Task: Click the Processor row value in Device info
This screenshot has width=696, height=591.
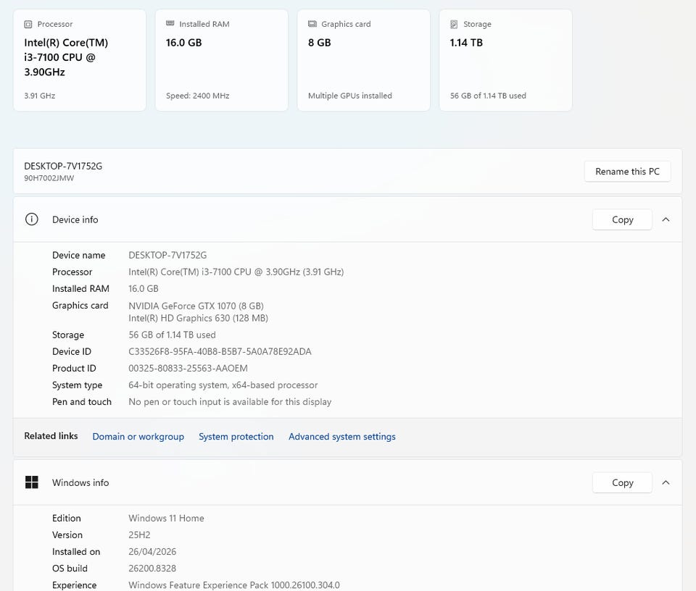Action: (x=236, y=272)
